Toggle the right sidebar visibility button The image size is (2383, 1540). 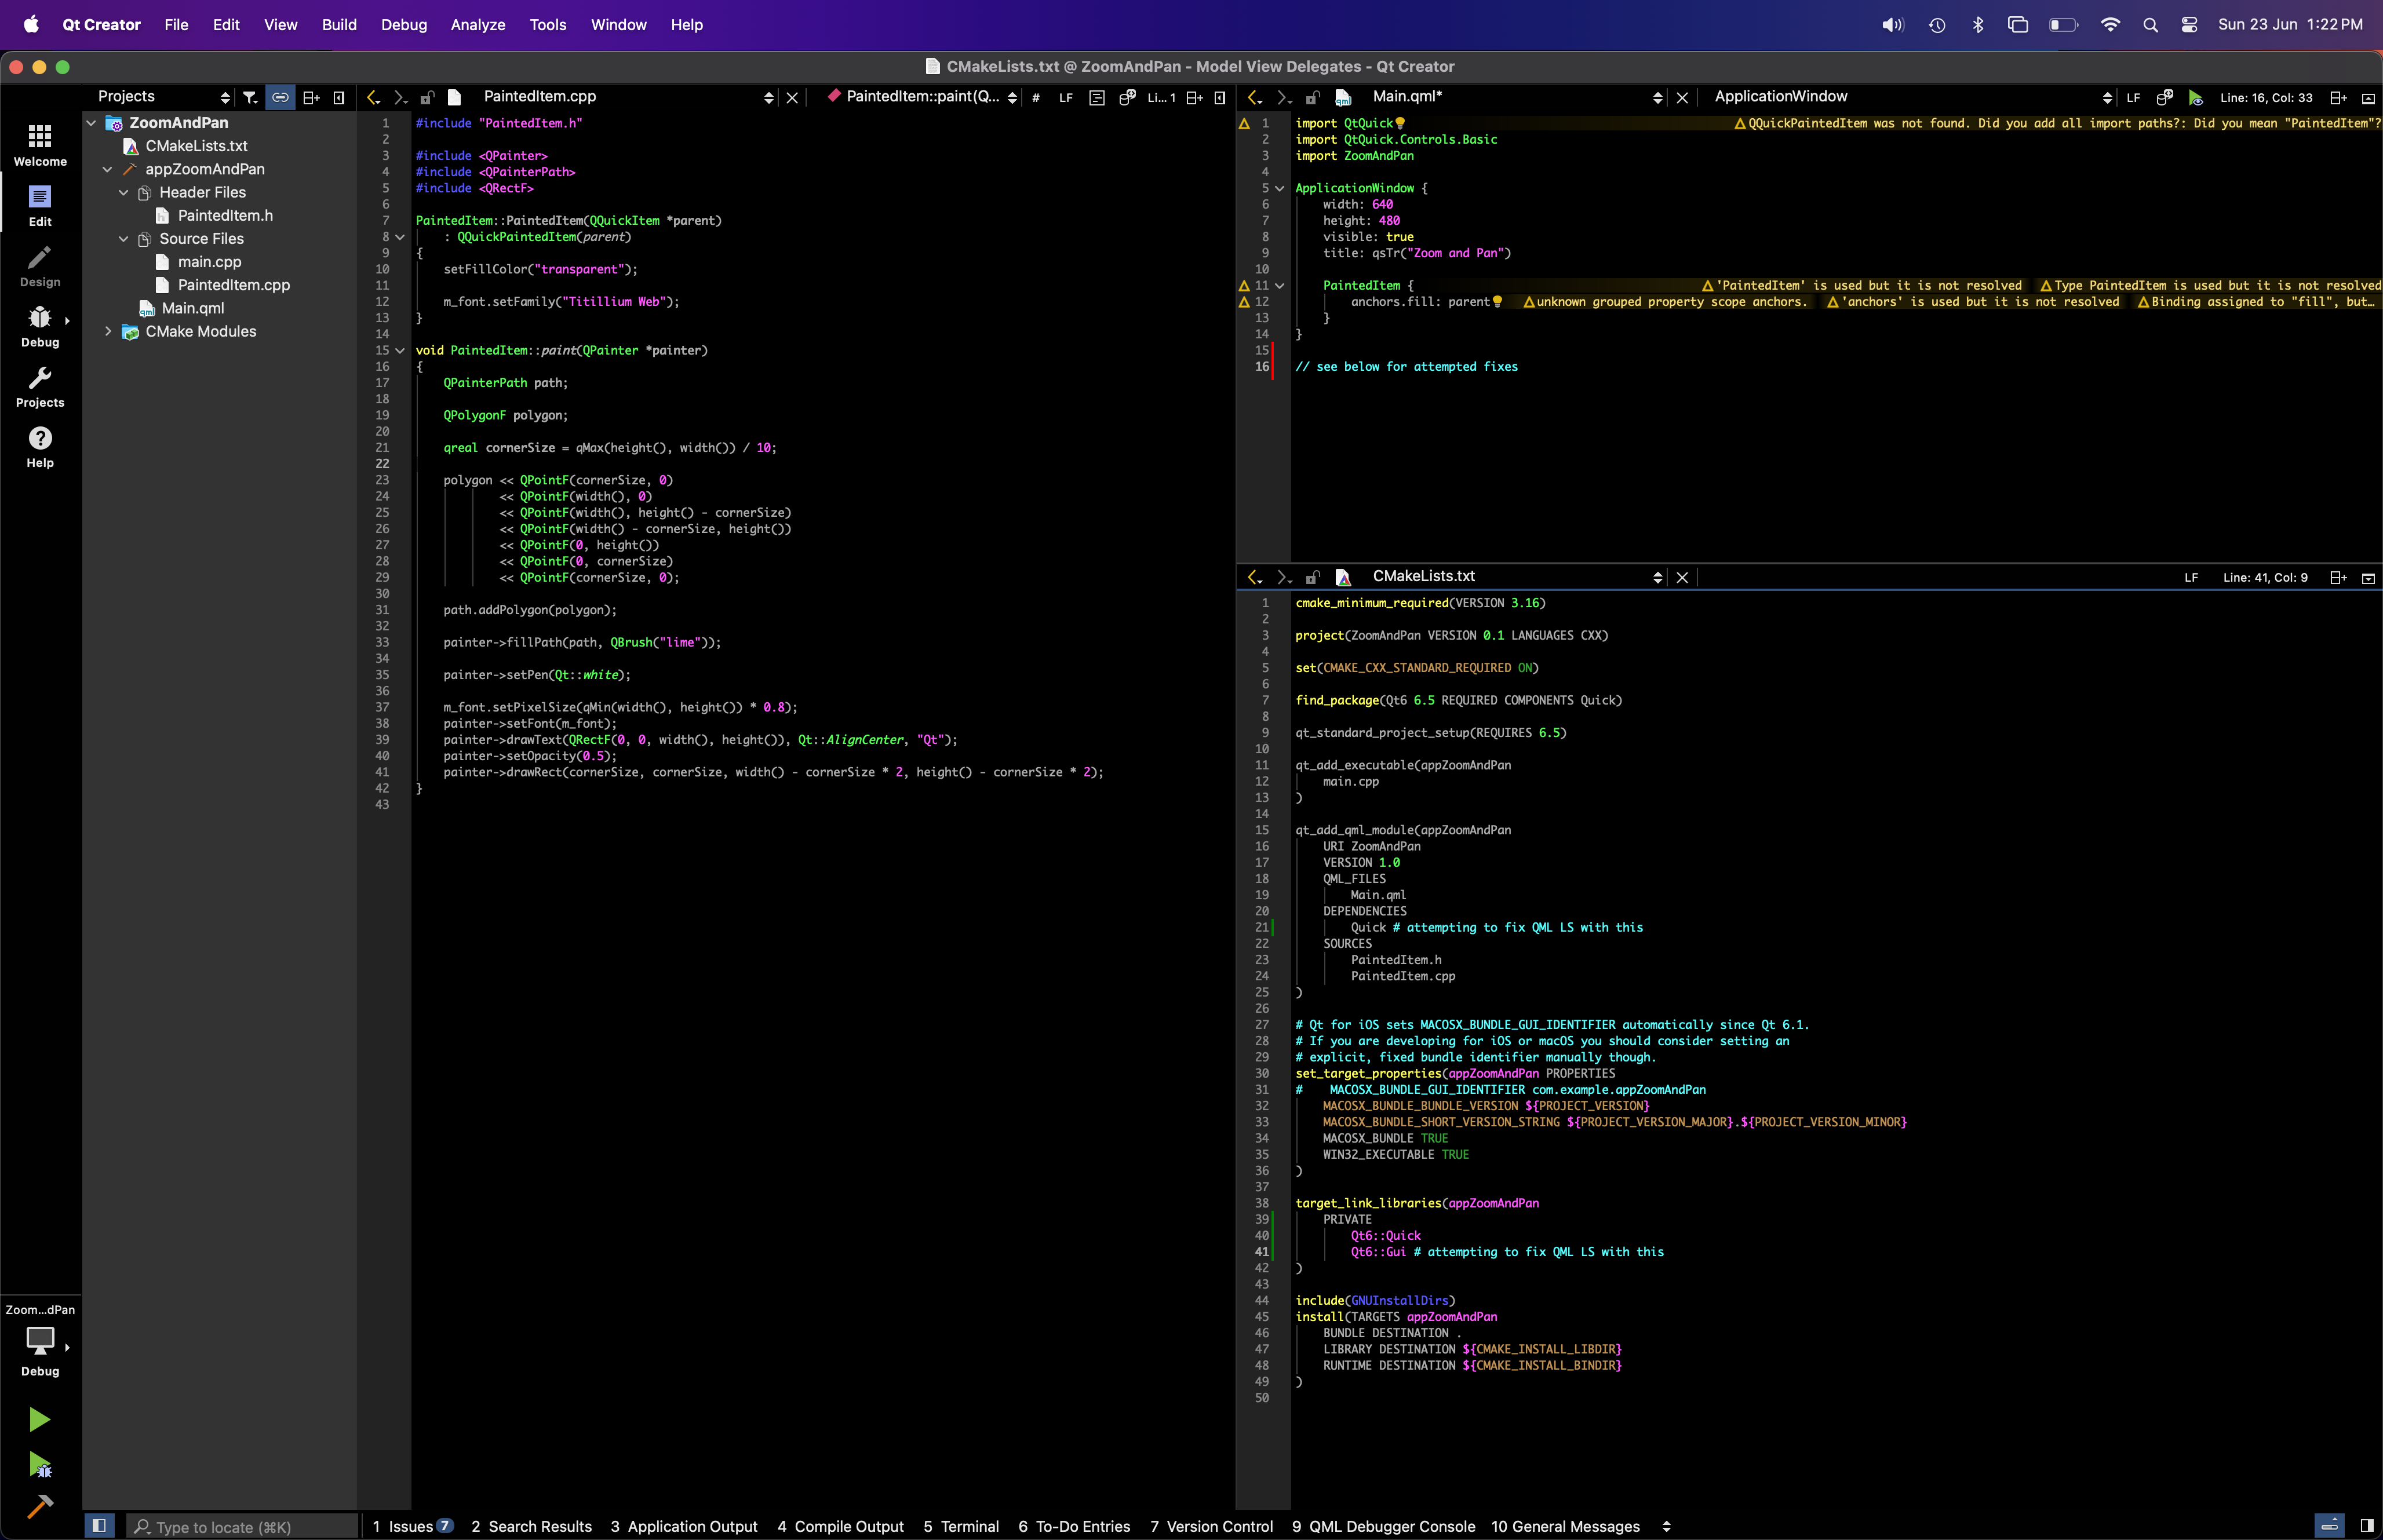[x=2366, y=1525]
